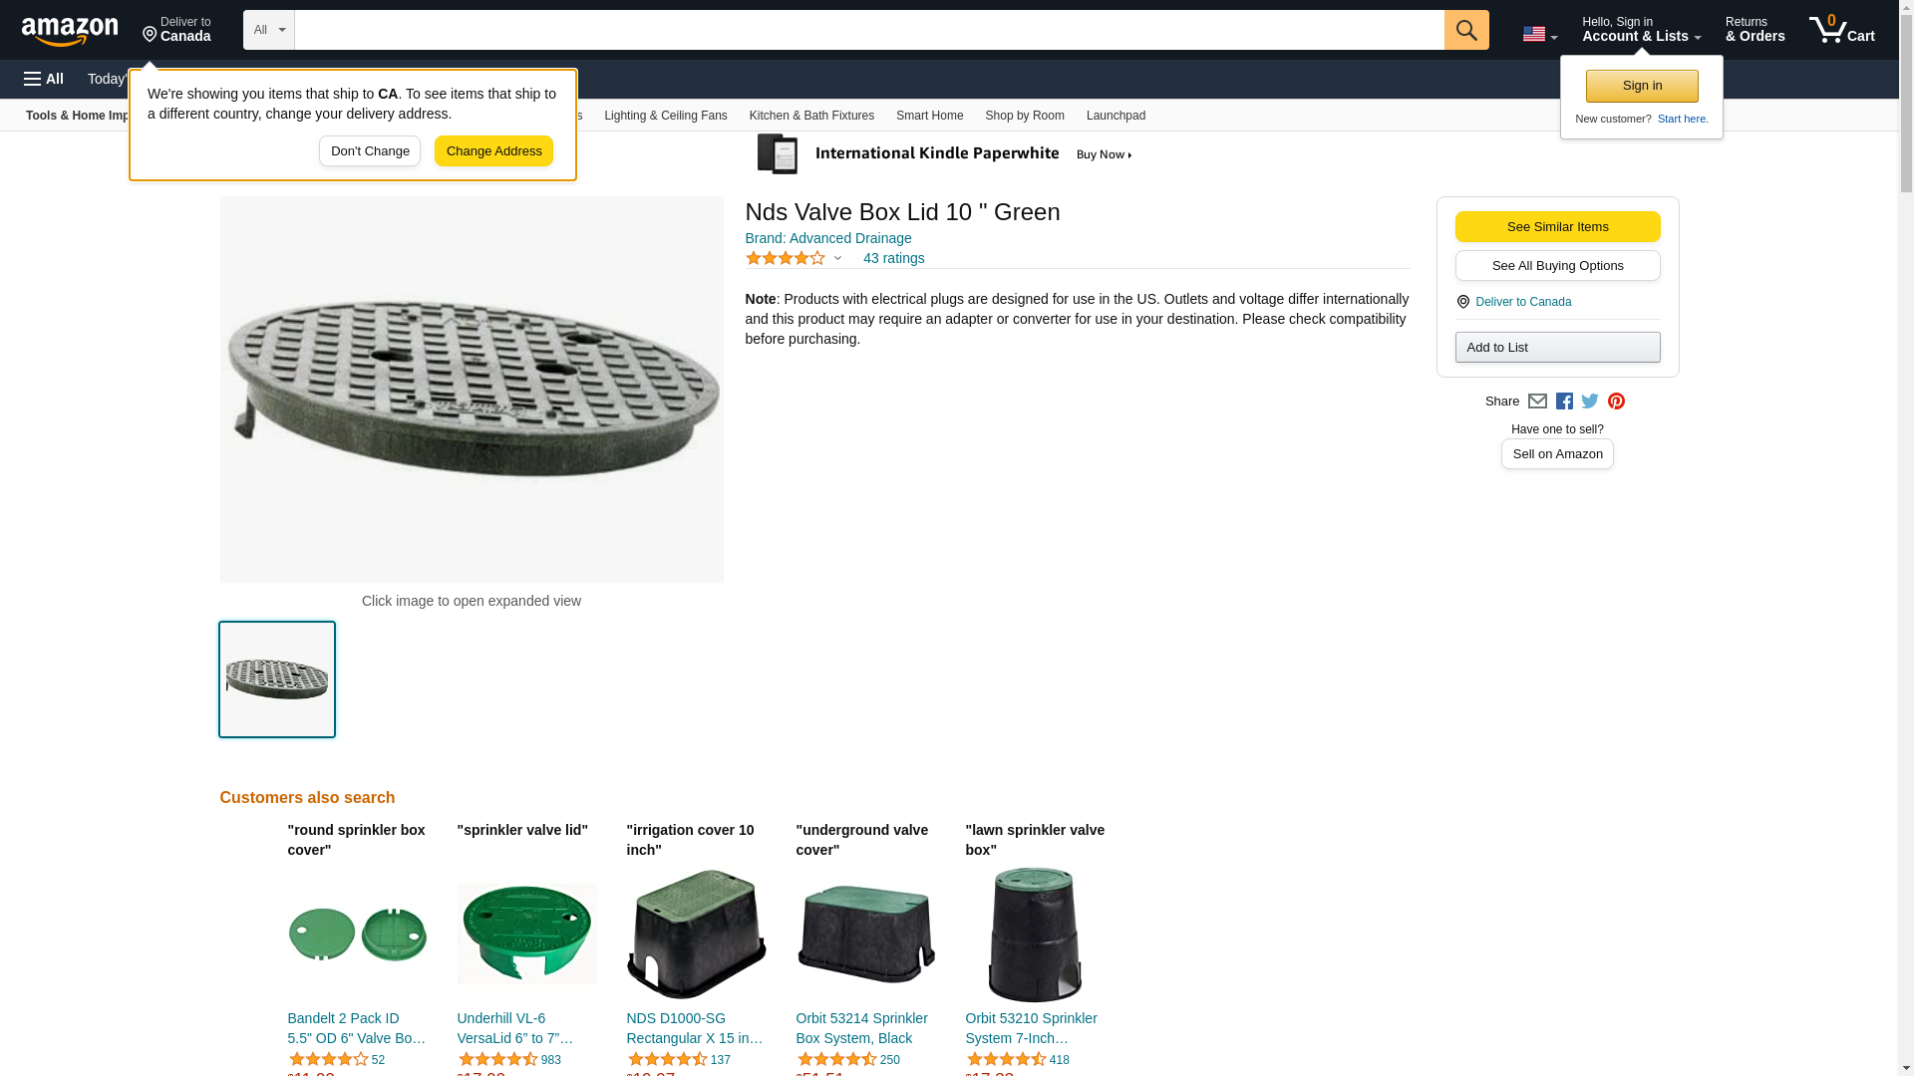The width and height of the screenshot is (1914, 1076).
Task: Select the valve lid product thumbnail
Action: (277, 679)
